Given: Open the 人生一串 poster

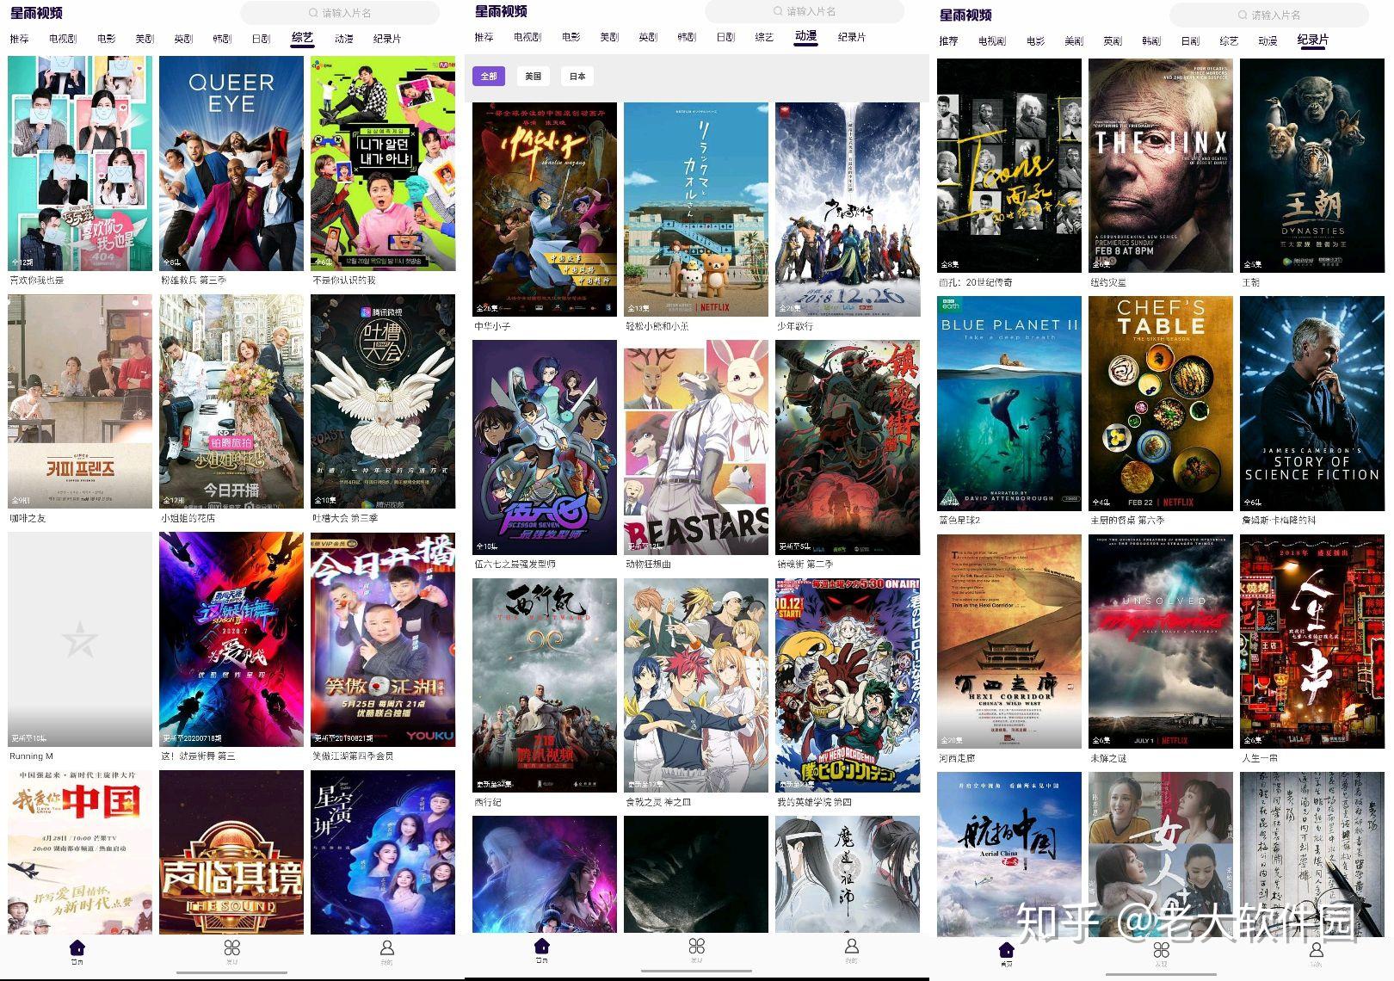Looking at the screenshot, I should pos(1312,641).
